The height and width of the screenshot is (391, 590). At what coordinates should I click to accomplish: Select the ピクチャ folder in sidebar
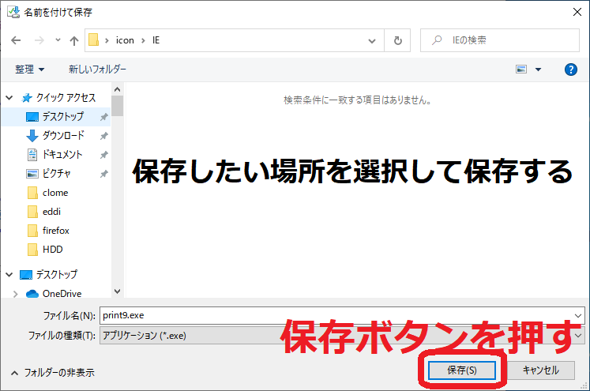(x=57, y=173)
